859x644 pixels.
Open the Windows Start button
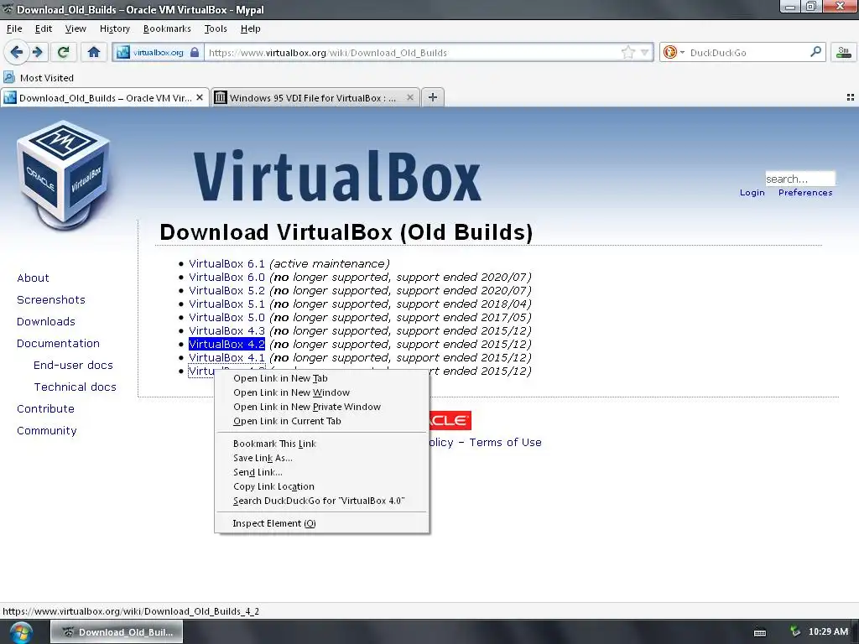pos(21,632)
